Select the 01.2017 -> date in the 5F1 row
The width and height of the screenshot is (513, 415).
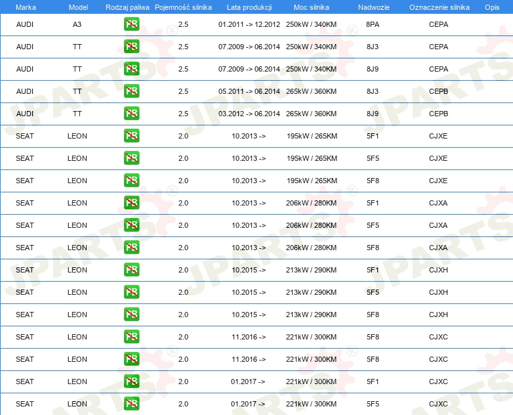[248, 382]
